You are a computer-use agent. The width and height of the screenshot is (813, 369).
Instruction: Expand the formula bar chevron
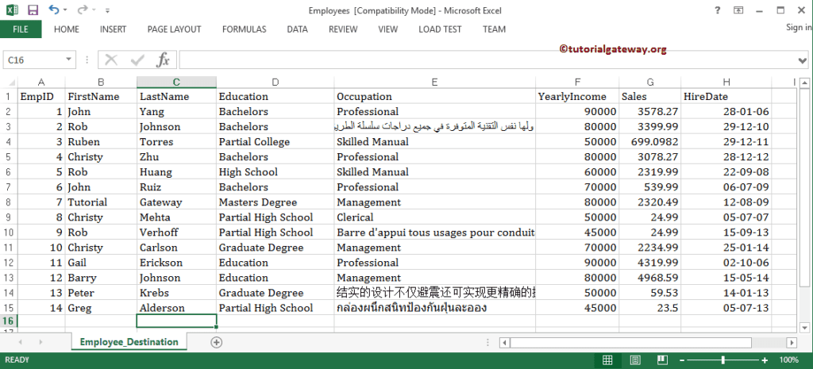click(803, 60)
